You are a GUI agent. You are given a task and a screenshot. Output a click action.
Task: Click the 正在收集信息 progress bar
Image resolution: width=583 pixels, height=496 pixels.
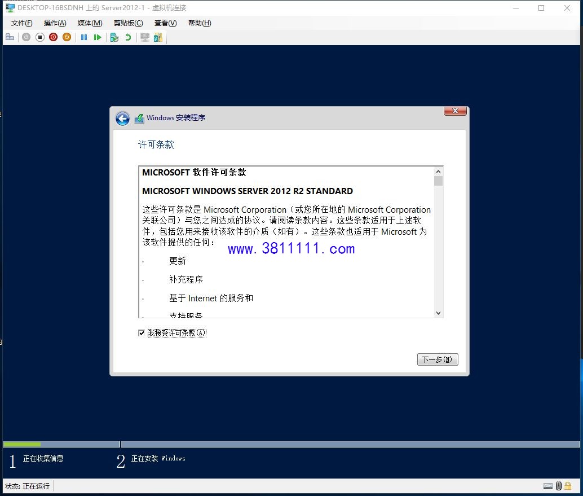coord(61,444)
